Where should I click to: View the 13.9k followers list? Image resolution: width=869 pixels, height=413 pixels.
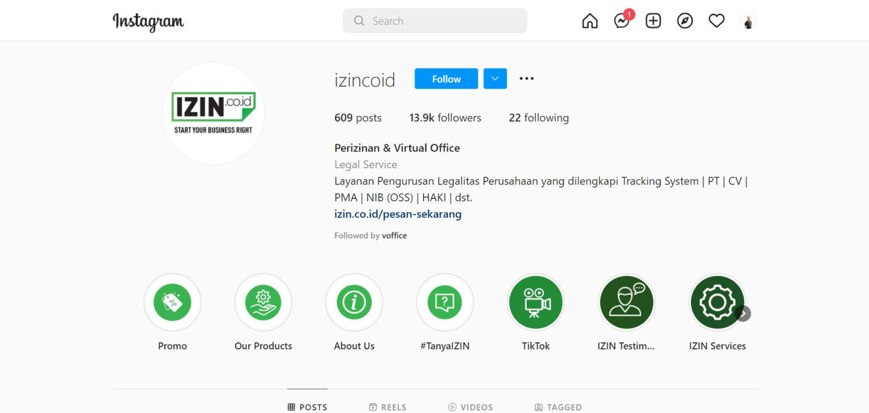coord(445,118)
